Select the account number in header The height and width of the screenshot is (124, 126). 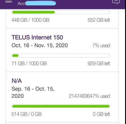point(37,3)
